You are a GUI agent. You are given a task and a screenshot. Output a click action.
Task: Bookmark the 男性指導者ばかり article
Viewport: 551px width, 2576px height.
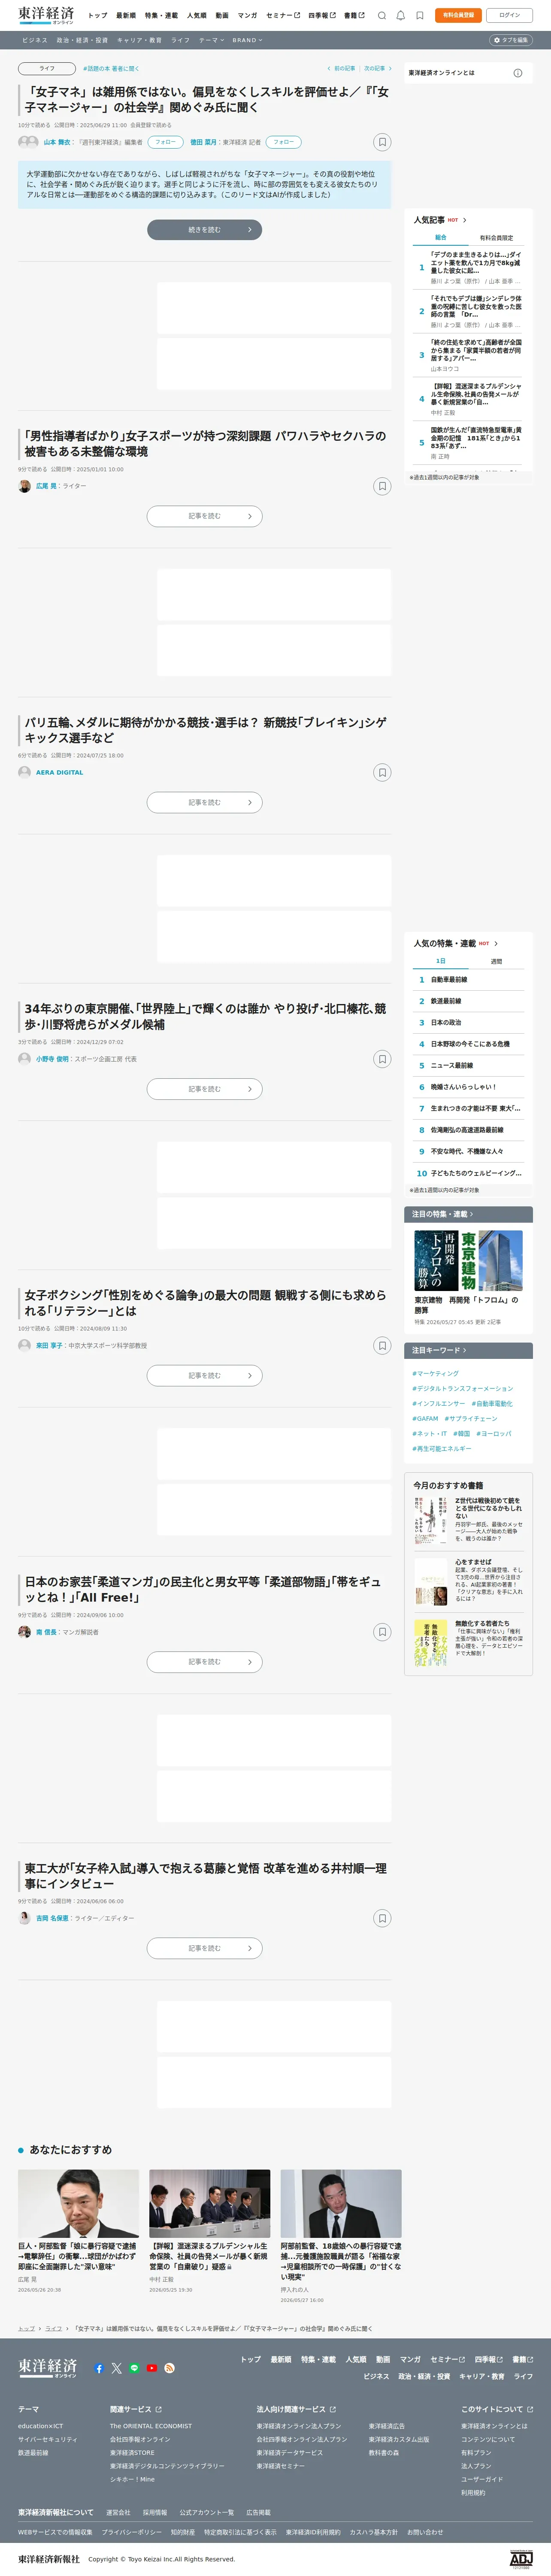(381, 486)
